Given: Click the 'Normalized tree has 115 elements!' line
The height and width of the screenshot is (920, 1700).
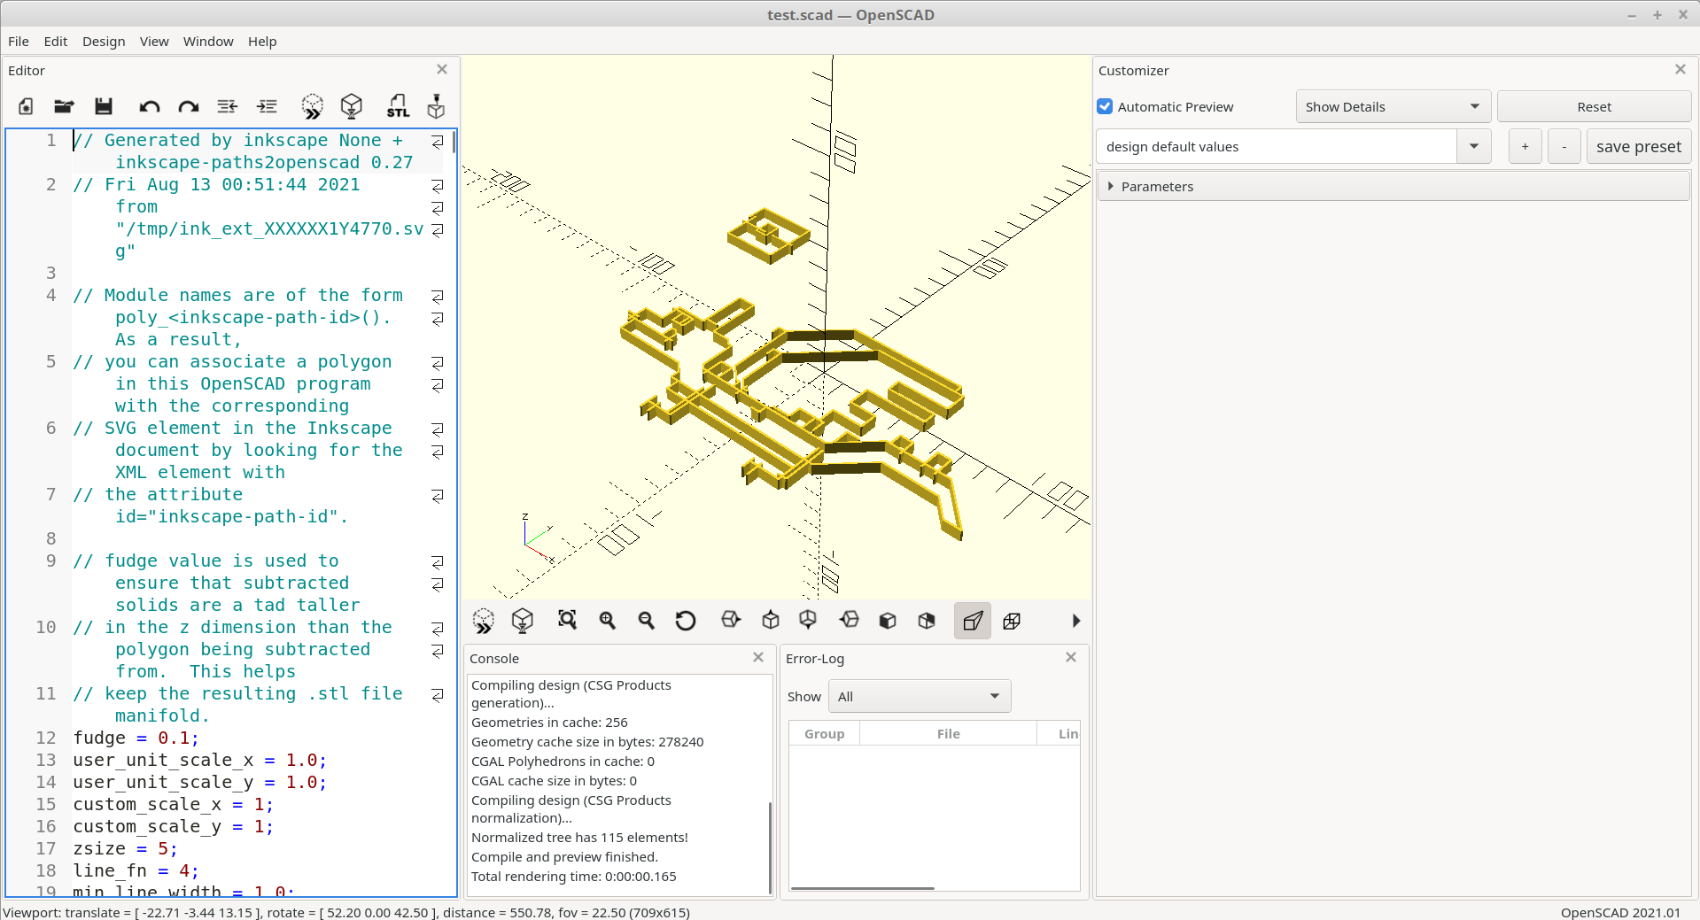Looking at the screenshot, I should (x=579, y=838).
